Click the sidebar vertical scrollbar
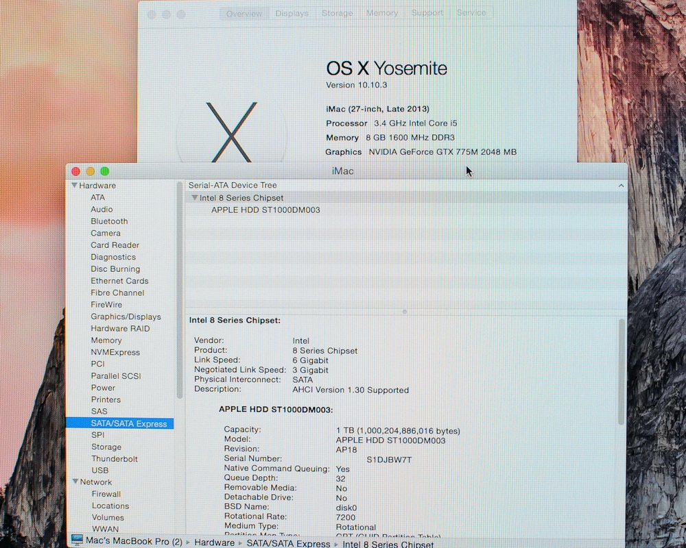The image size is (686, 548). (x=179, y=290)
